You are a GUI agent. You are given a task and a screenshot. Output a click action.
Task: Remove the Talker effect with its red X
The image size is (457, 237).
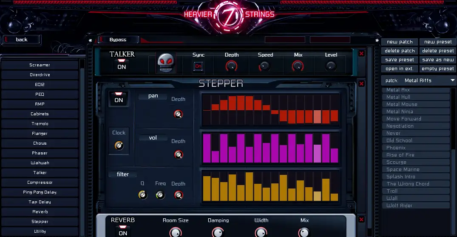361,54
